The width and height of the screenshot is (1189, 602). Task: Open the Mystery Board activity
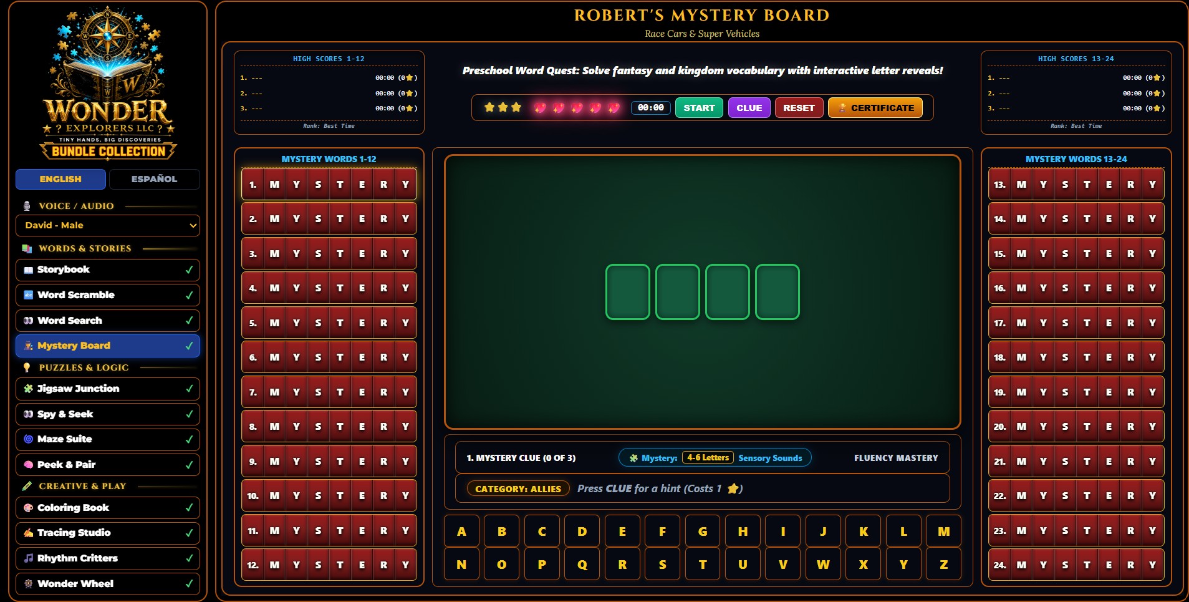point(108,346)
